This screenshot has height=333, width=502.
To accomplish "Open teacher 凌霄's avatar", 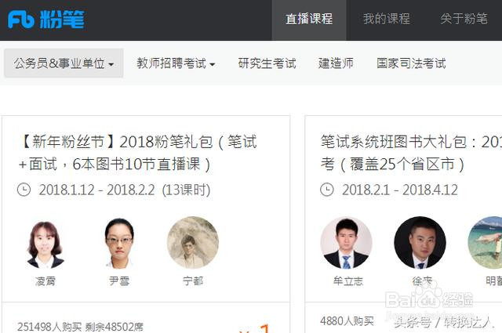I will click(45, 243).
